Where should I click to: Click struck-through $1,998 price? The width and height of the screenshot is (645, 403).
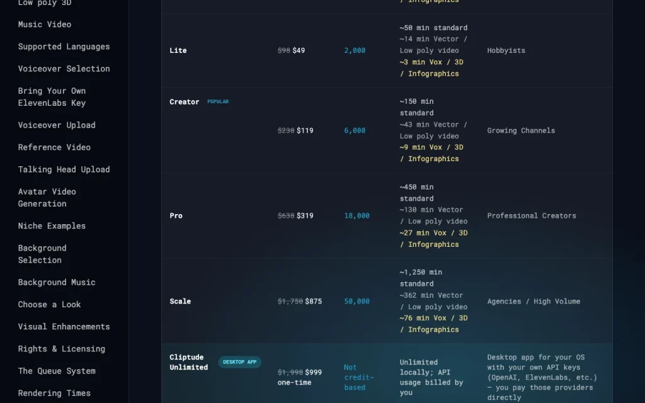click(290, 372)
